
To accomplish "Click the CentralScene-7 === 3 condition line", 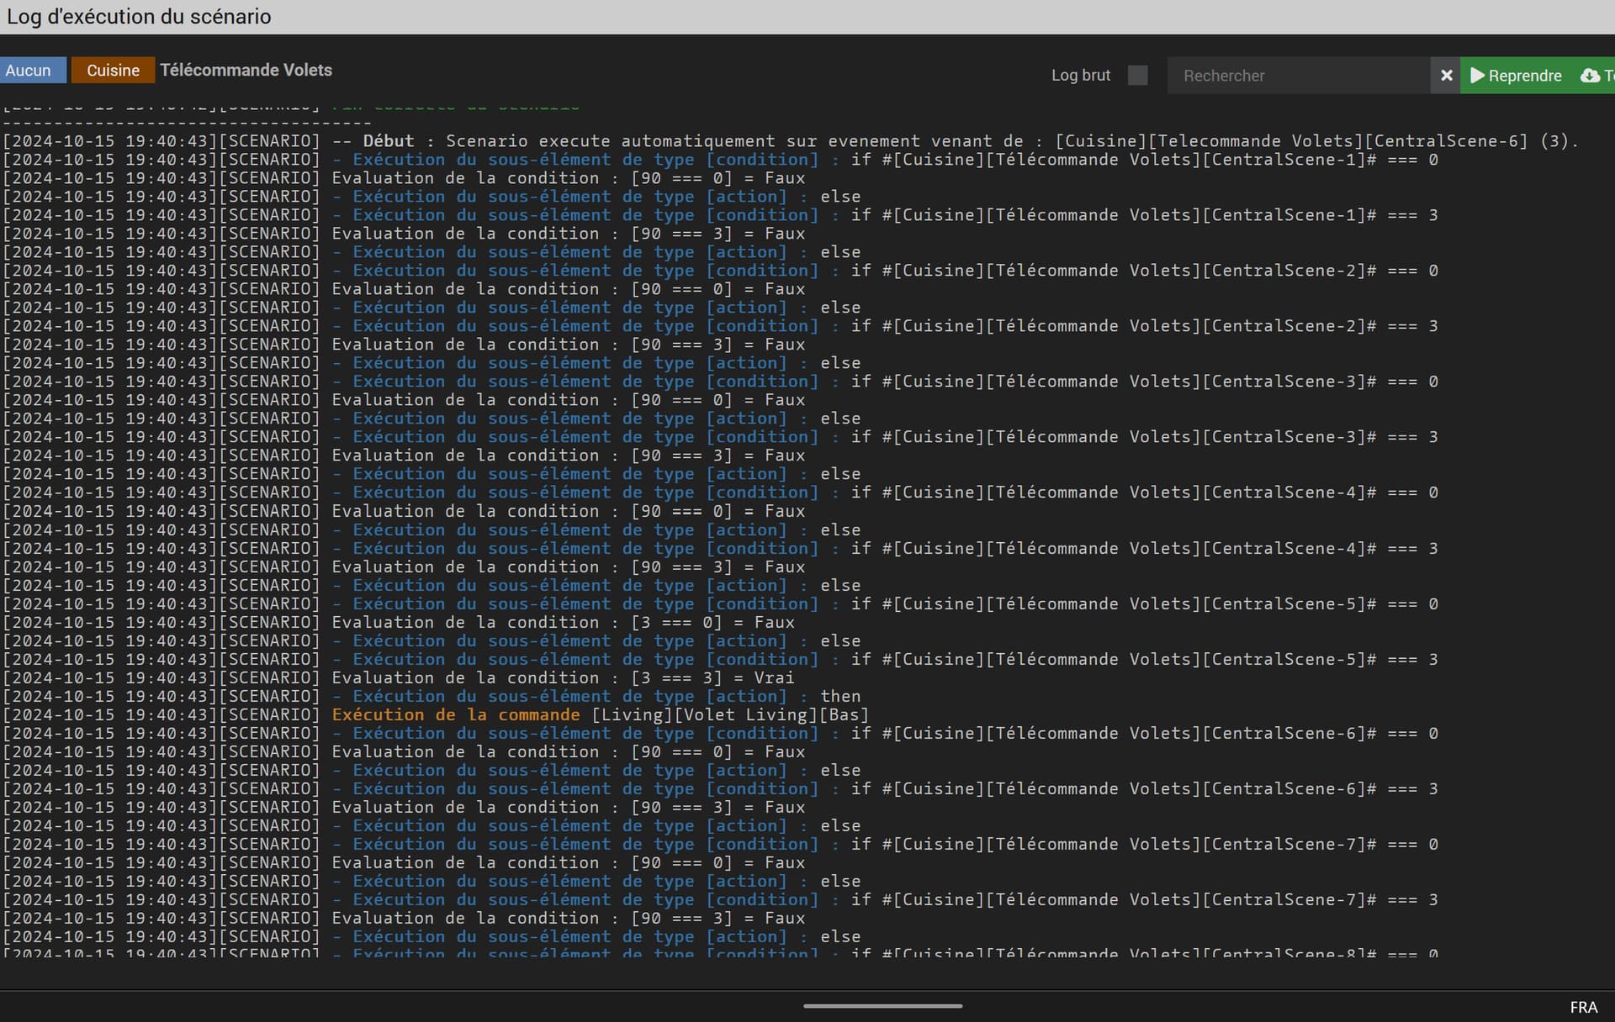I will point(720,900).
